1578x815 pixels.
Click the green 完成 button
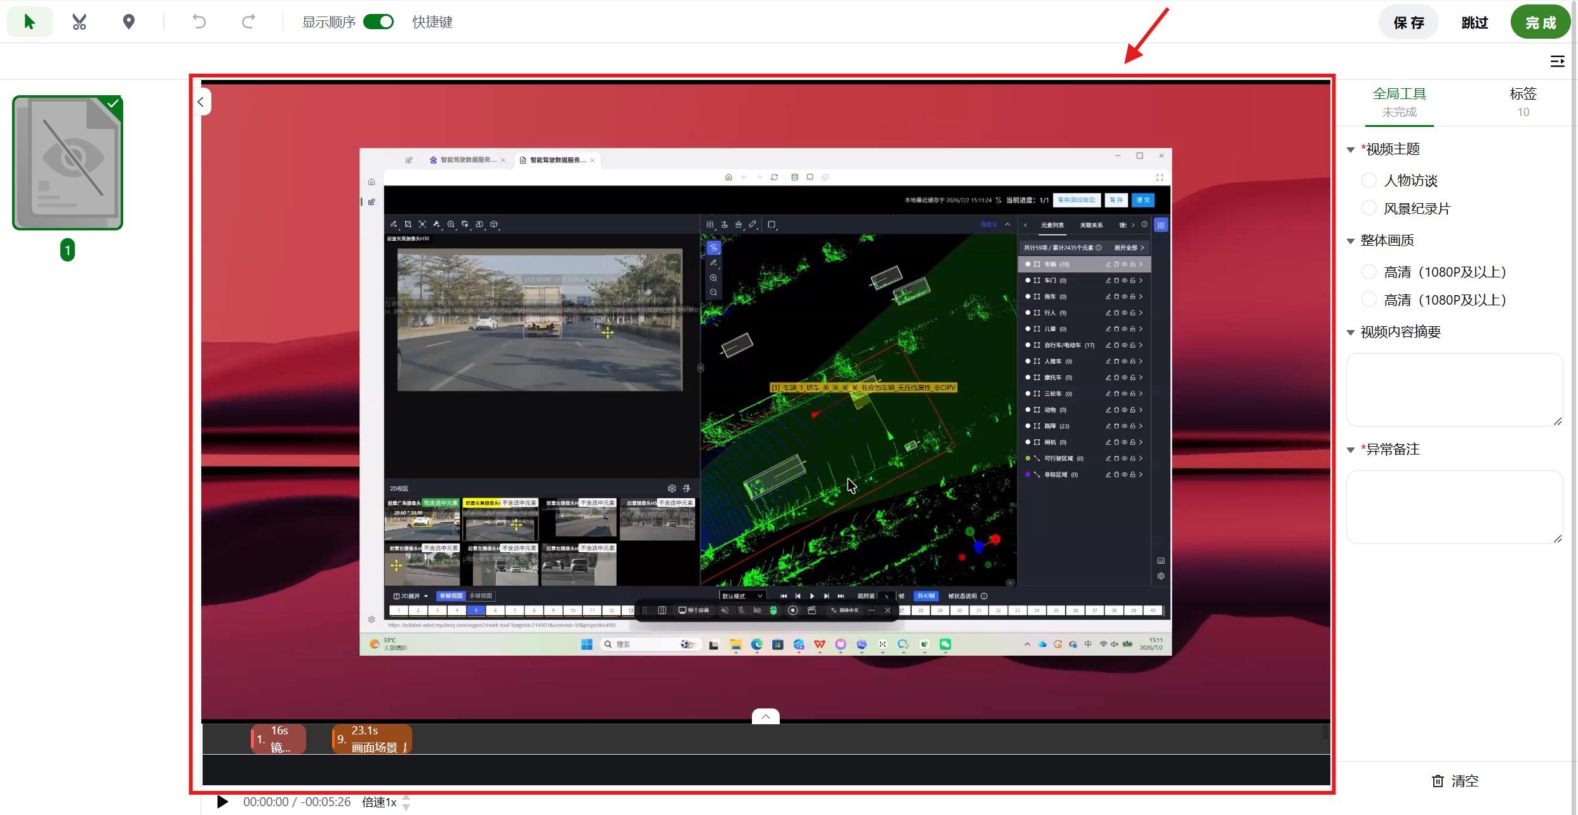[x=1541, y=23]
